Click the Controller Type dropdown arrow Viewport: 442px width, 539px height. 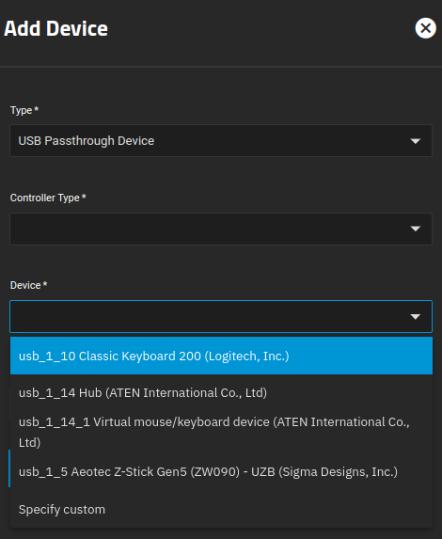416,229
